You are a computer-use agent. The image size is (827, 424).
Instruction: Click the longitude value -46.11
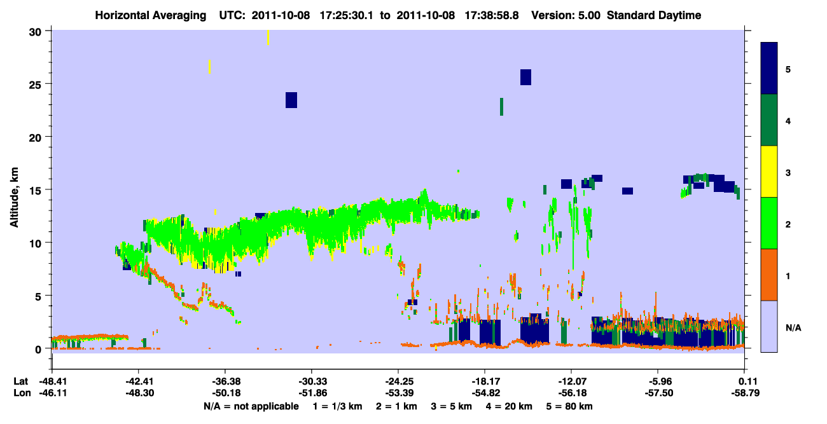52,393
